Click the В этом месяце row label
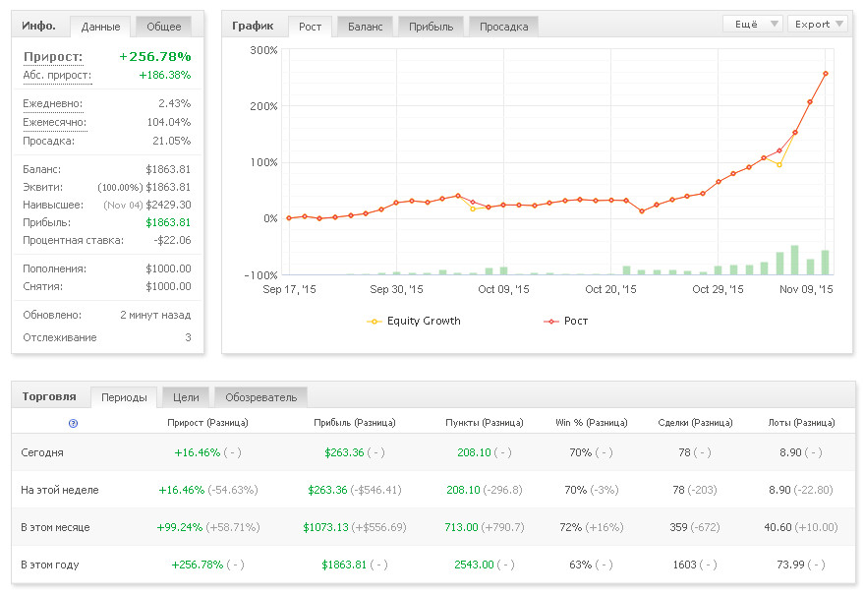The width and height of the screenshot is (864, 595). 55,528
